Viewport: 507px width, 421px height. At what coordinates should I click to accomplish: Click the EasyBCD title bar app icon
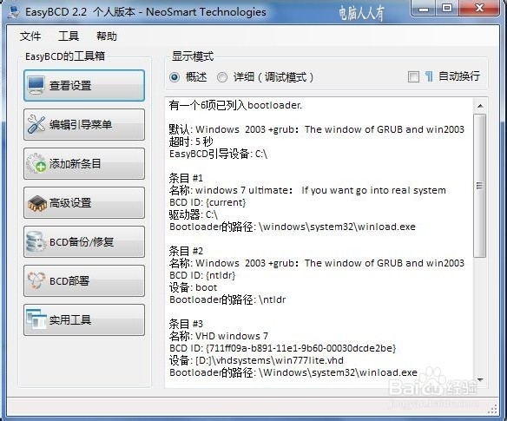[x=14, y=12]
